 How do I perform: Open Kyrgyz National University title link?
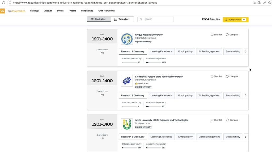click(x=149, y=35)
